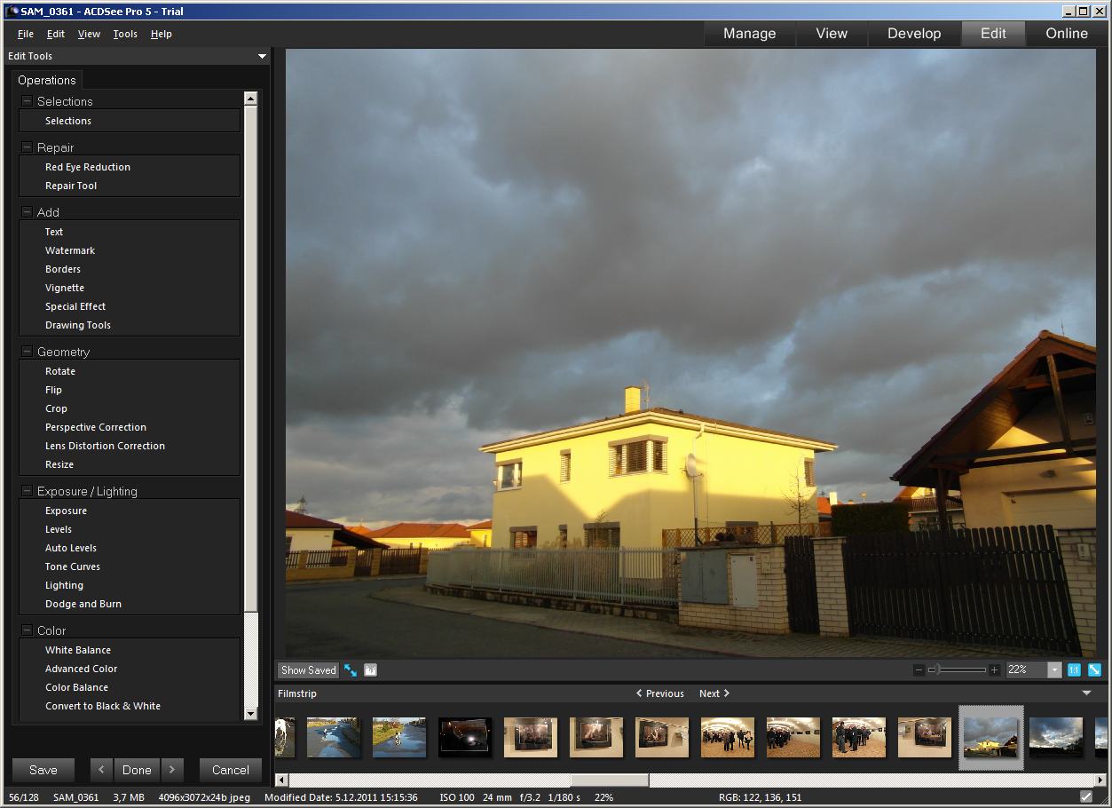This screenshot has height=808, width=1112.
Task: Click the 1:1 actual size icon
Action: tap(1074, 670)
